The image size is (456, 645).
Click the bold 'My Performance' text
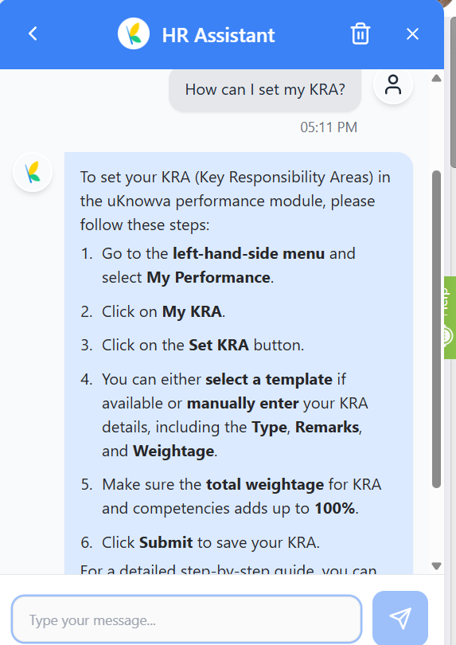[209, 278]
